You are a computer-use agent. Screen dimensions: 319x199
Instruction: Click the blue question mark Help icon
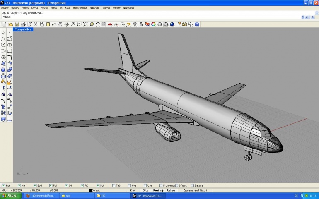pyautogui.click(x=197, y=24)
